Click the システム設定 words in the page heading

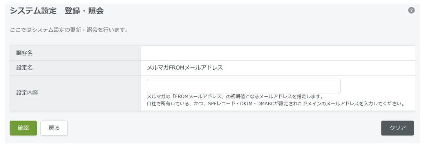click(33, 11)
